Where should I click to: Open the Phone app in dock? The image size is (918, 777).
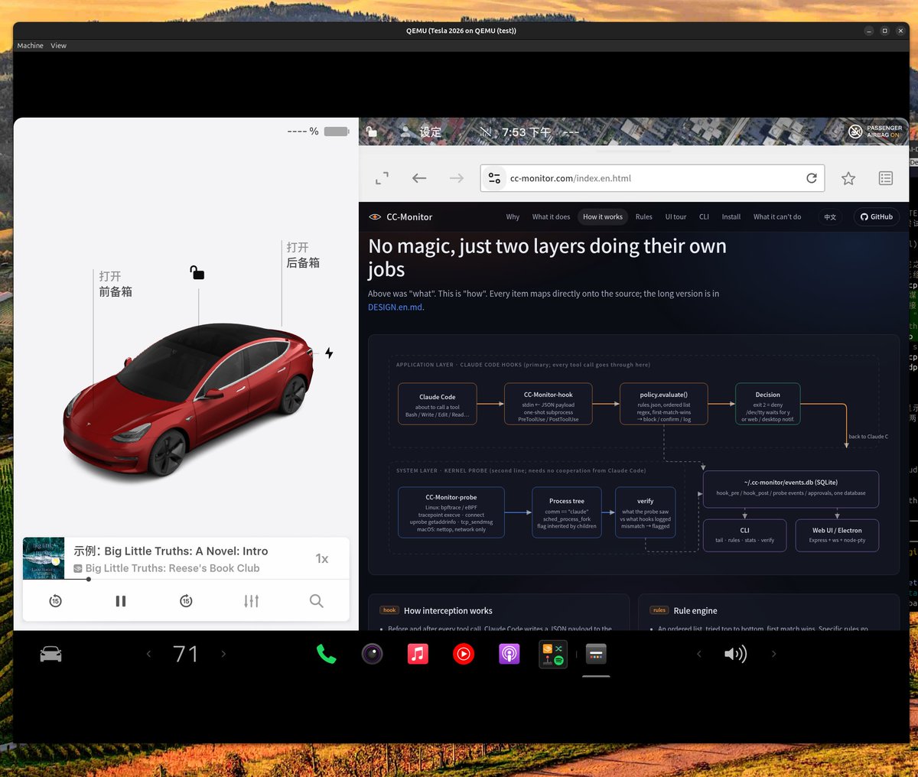[327, 654]
